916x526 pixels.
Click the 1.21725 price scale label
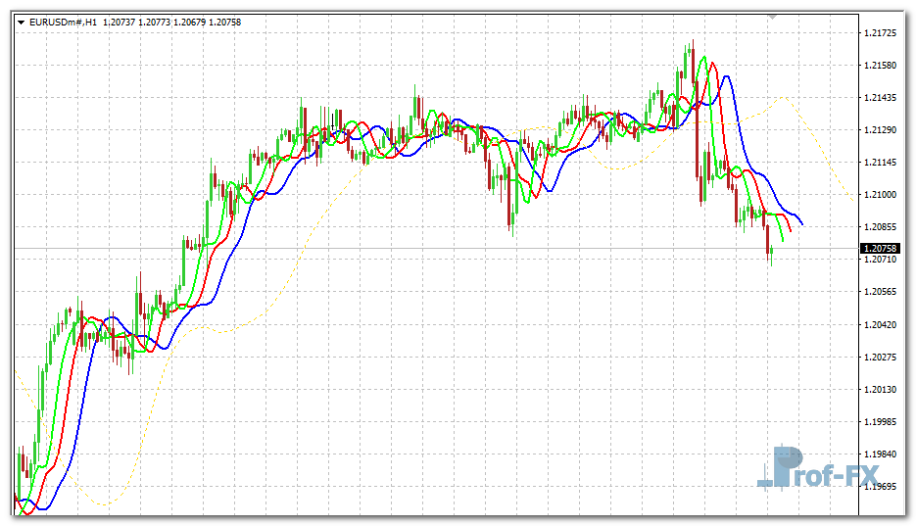pos(882,33)
